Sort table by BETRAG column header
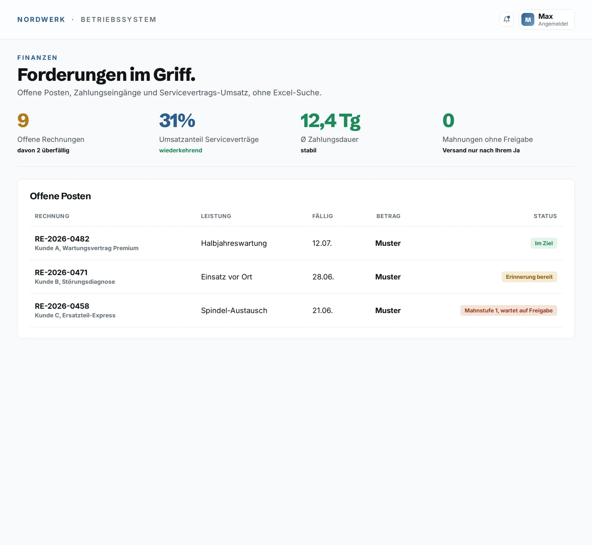Image resolution: width=592 pixels, height=545 pixels. pos(388,216)
